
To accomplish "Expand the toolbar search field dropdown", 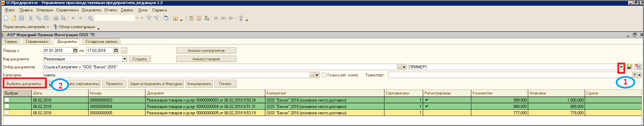I will pyautogui.click(x=137, y=18).
